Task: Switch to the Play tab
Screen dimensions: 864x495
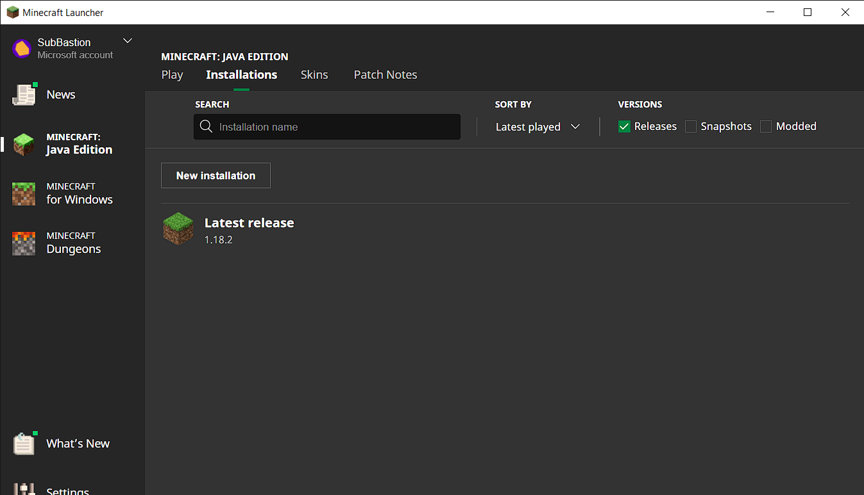Action: click(x=172, y=75)
